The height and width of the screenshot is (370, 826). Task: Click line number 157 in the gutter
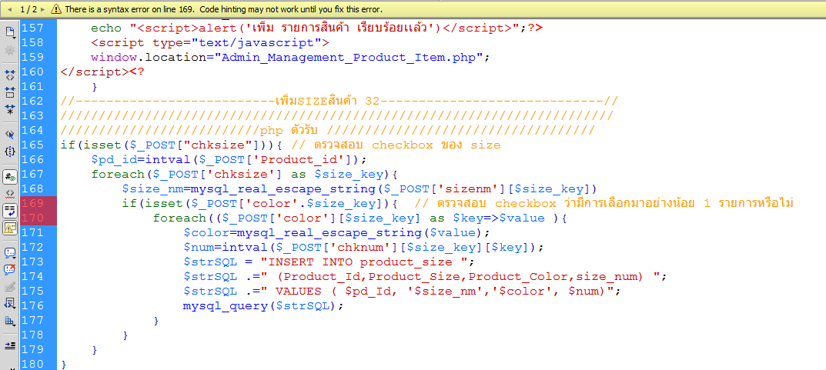coord(32,28)
